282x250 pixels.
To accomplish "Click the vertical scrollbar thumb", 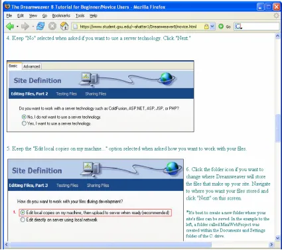I will [277, 128].
